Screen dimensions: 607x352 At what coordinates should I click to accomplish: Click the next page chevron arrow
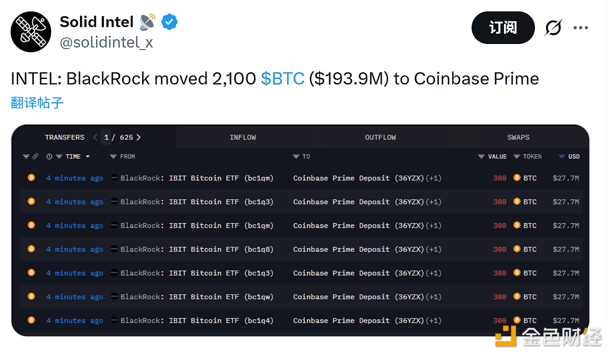[139, 137]
